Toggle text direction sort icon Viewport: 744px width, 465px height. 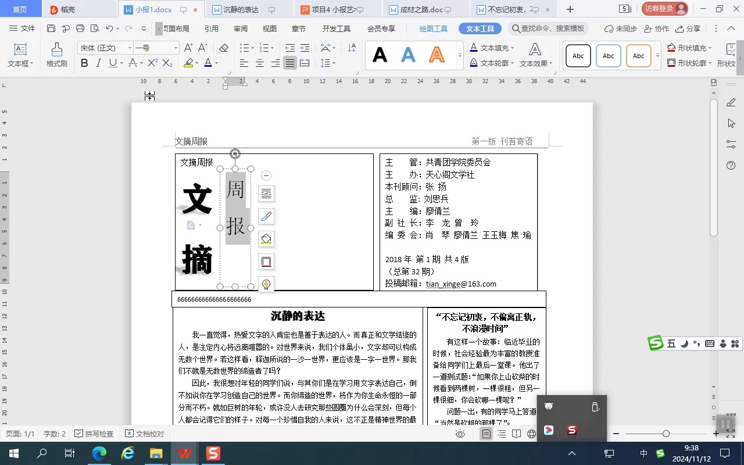(x=352, y=48)
